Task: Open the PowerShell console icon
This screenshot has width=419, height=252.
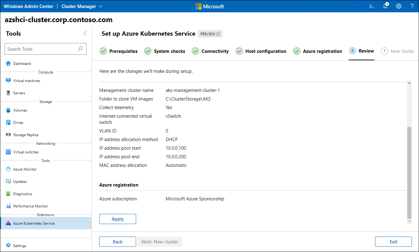Action: click(x=371, y=6)
